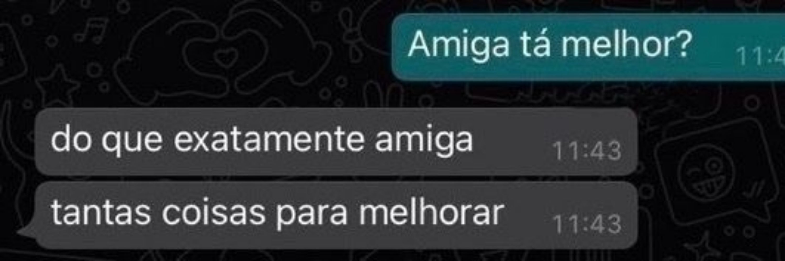This screenshot has width=785, height=261.
Task: Select the sent message "Amiga tá melhor?"
Action: pos(588,46)
